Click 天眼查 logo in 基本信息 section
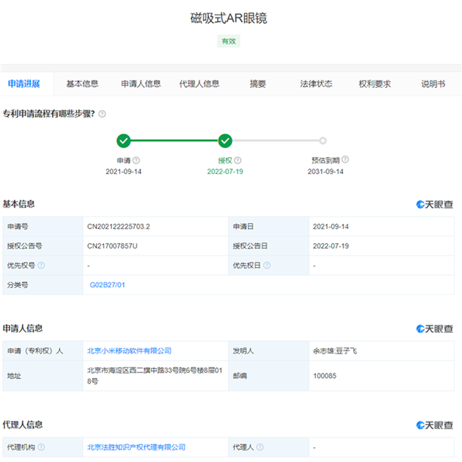The height and width of the screenshot is (462, 462). (x=435, y=204)
